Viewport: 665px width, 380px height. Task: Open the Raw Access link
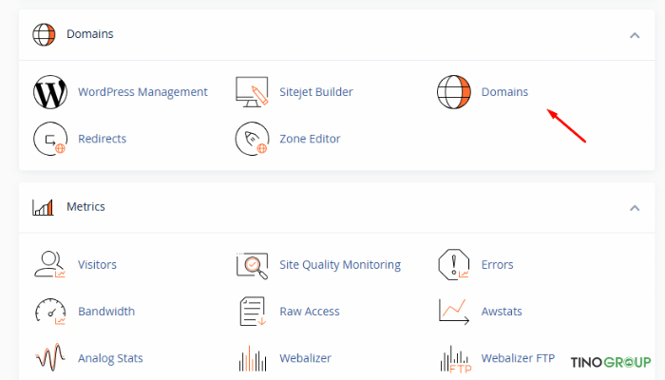pos(310,312)
